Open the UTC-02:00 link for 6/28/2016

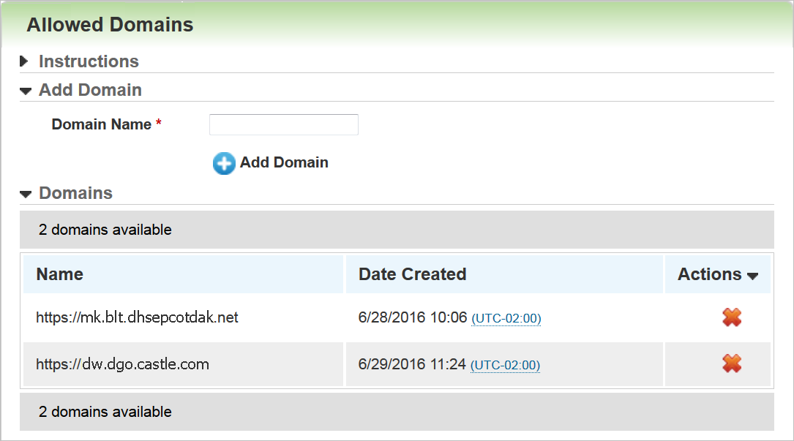506,318
